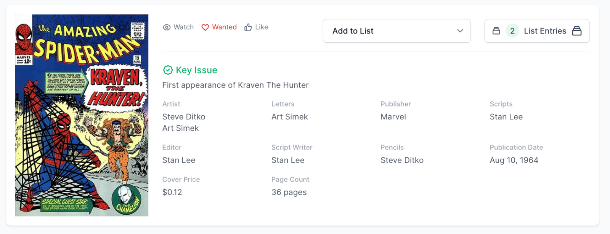Open Art Simek under Letters
Image resolution: width=610 pixels, height=234 pixels.
tap(290, 117)
